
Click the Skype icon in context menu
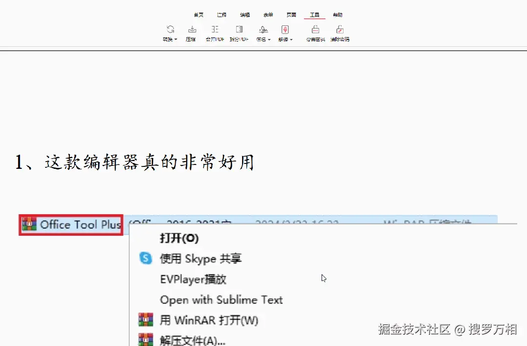(x=146, y=259)
